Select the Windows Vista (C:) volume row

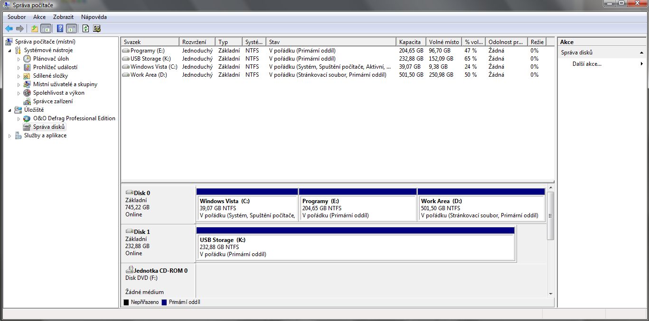tap(337, 66)
